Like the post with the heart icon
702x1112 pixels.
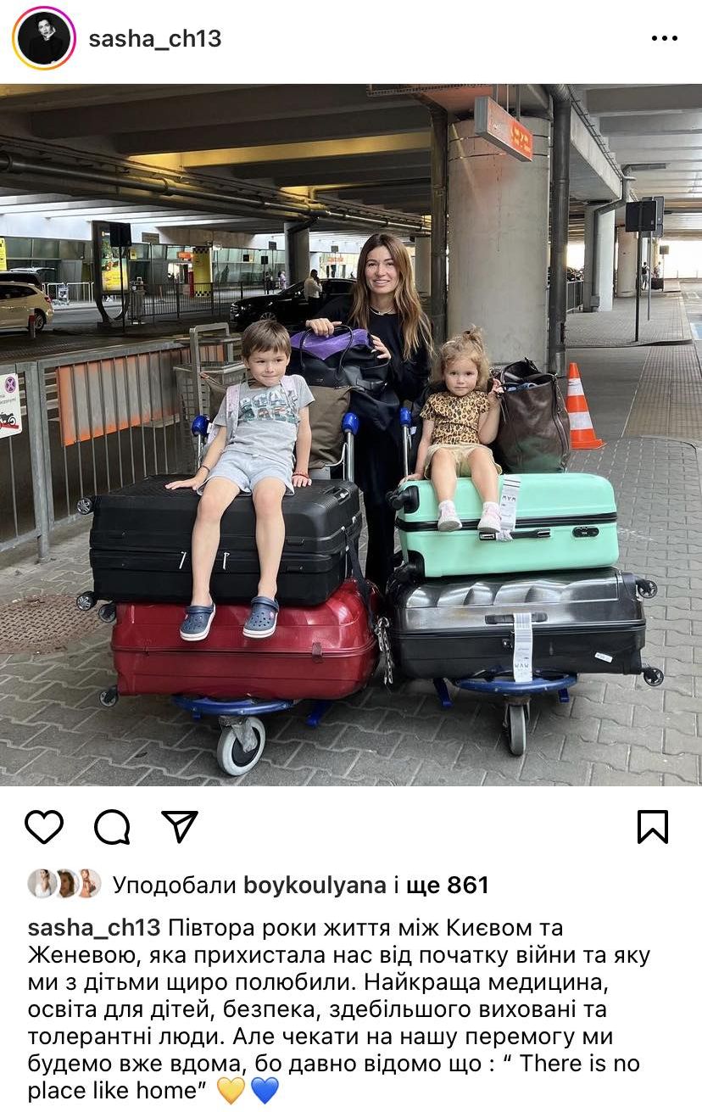[44, 827]
